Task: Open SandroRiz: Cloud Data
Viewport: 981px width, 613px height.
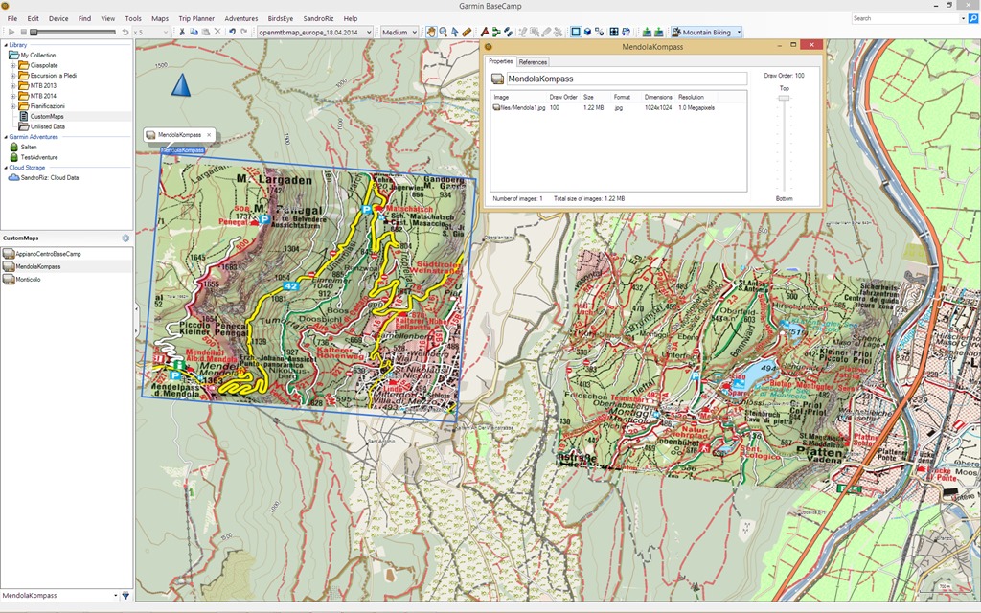Action: [50, 177]
